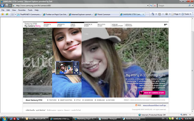Open Tiffany's Story in site navigation
Viewport: 194px width, 121px height.
click(47, 25)
